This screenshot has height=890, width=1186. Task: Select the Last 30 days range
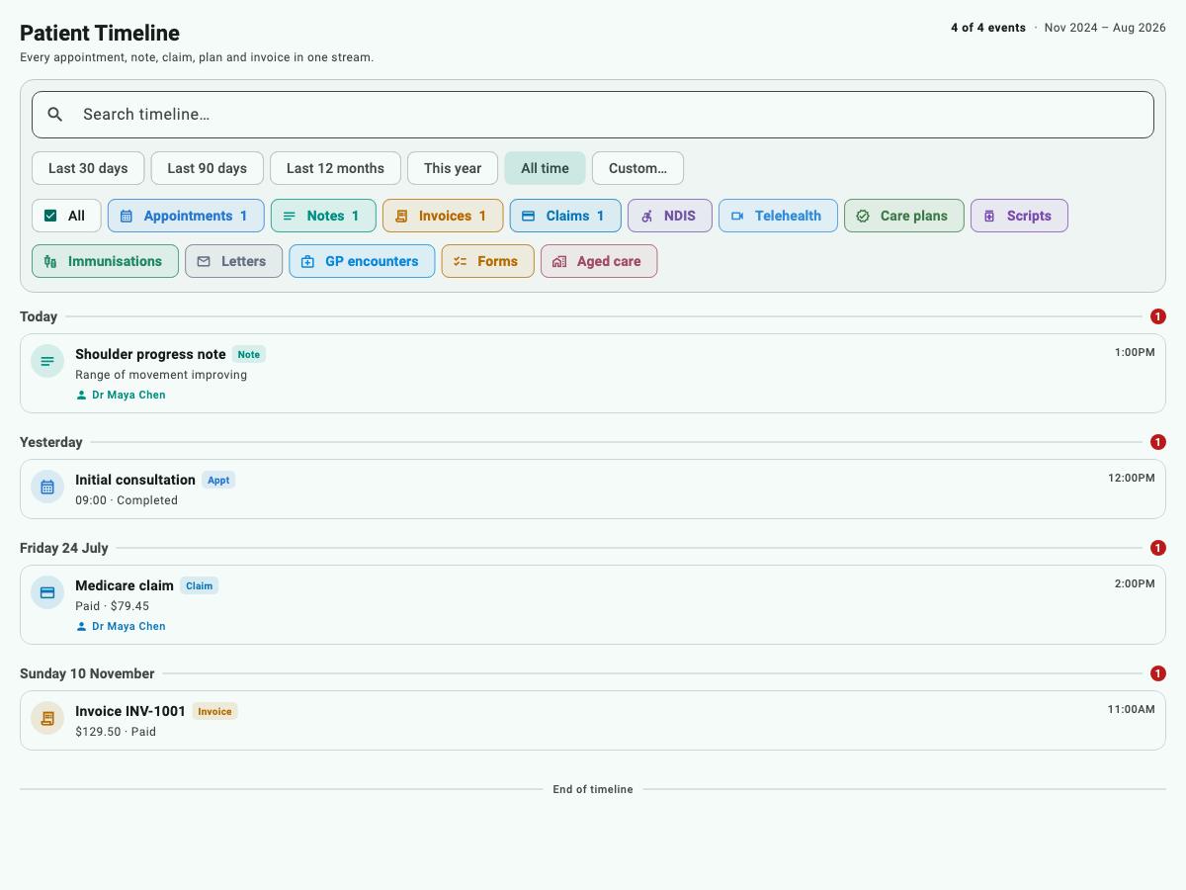tap(88, 168)
